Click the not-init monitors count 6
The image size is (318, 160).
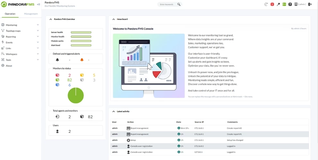(x=70, y=85)
